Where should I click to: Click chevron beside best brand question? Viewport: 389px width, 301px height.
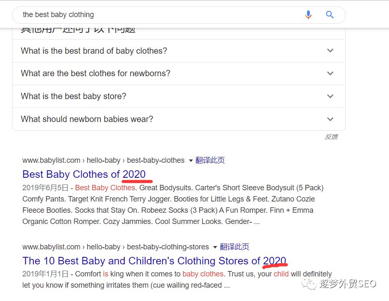coord(330,50)
